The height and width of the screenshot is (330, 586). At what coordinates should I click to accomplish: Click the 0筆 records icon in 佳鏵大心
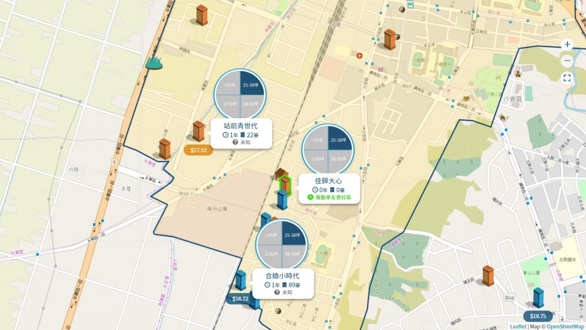click(x=333, y=190)
